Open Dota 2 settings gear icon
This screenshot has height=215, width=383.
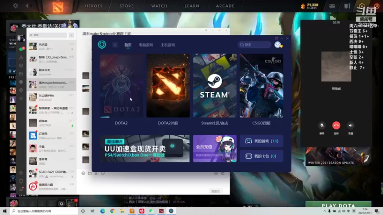tap(15, 5)
